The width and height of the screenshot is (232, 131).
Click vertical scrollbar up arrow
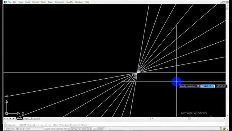click(227, 6)
